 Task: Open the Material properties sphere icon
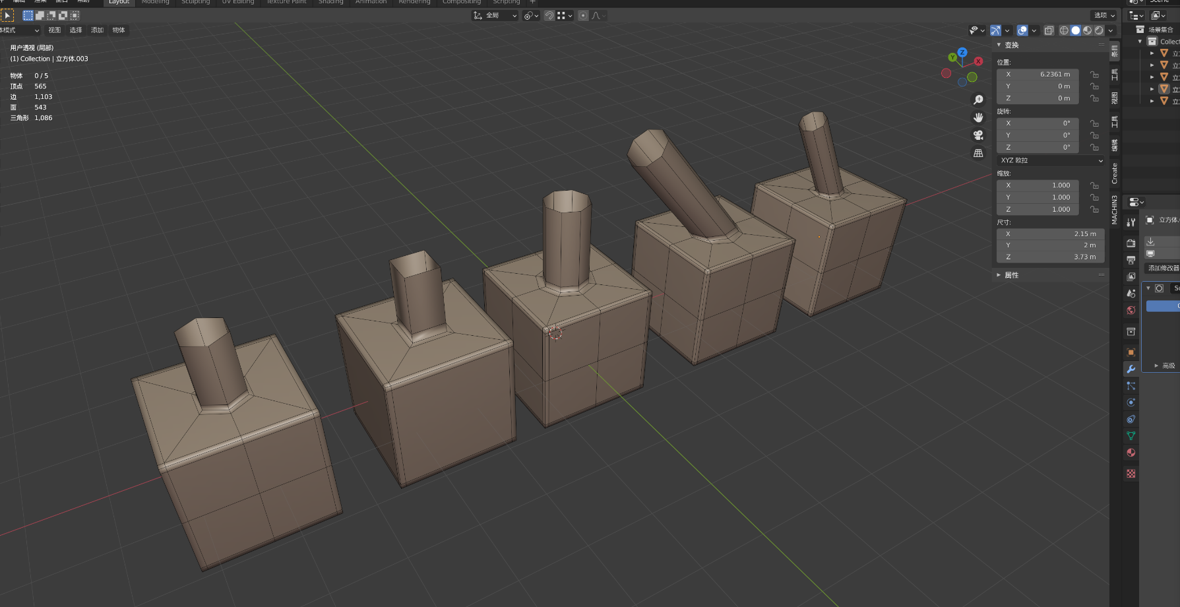(1131, 453)
